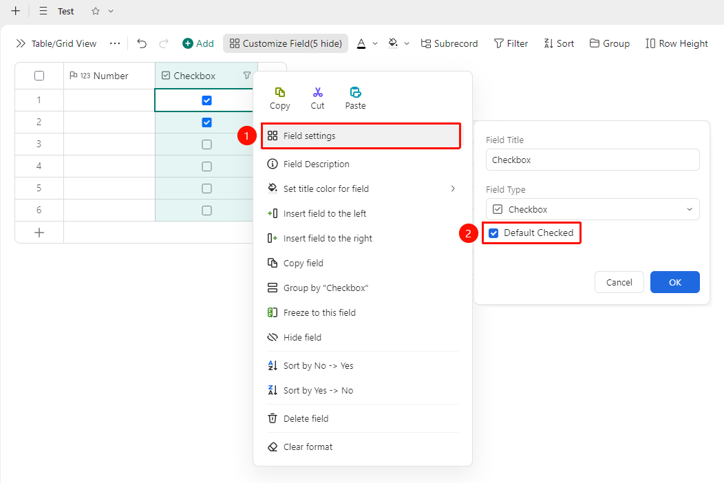Viewport: 724px width, 483px height.
Task: Tick the select-all checkbox in header
Action: 39,76
